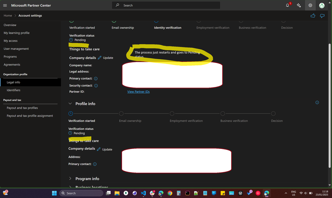This screenshot has height=198, width=332.
Task: Open File Explorer from taskbar
Action: (117, 193)
